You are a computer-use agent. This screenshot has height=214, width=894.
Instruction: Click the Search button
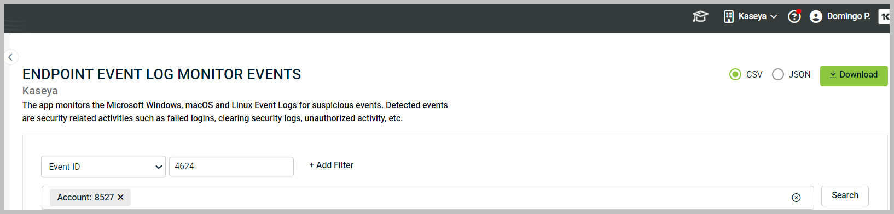[845, 195]
